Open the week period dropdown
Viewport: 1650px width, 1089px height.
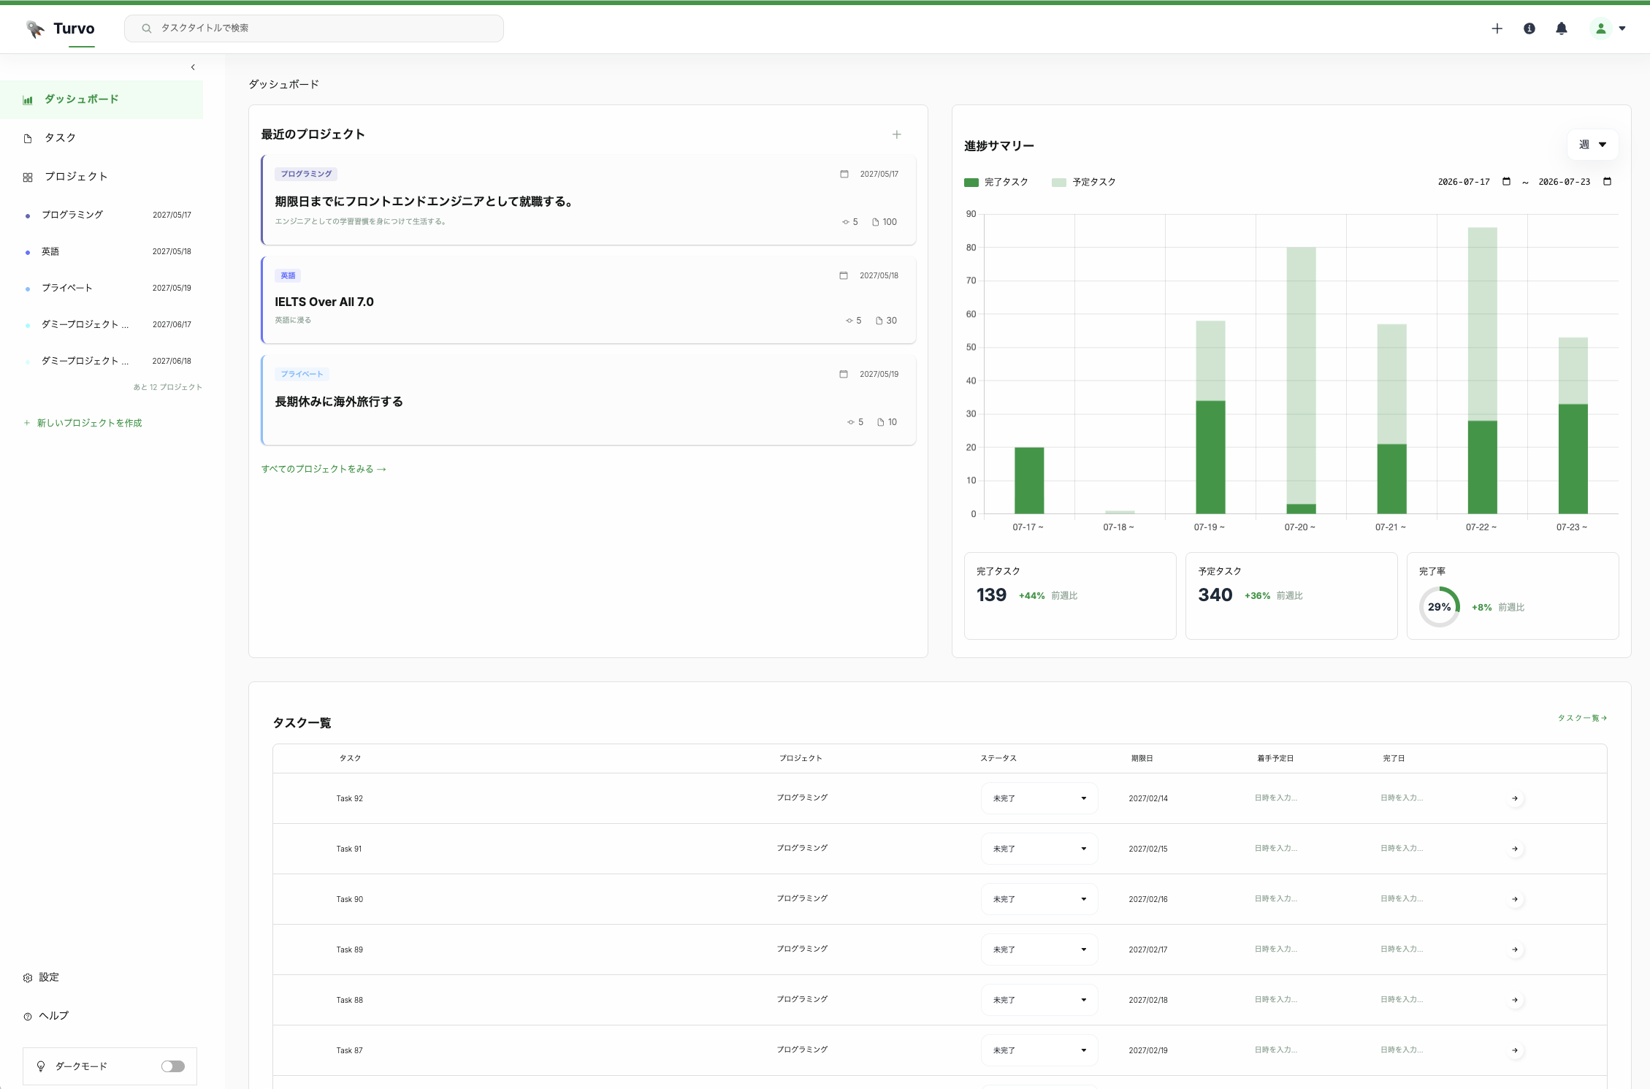(x=1592, y=145)
